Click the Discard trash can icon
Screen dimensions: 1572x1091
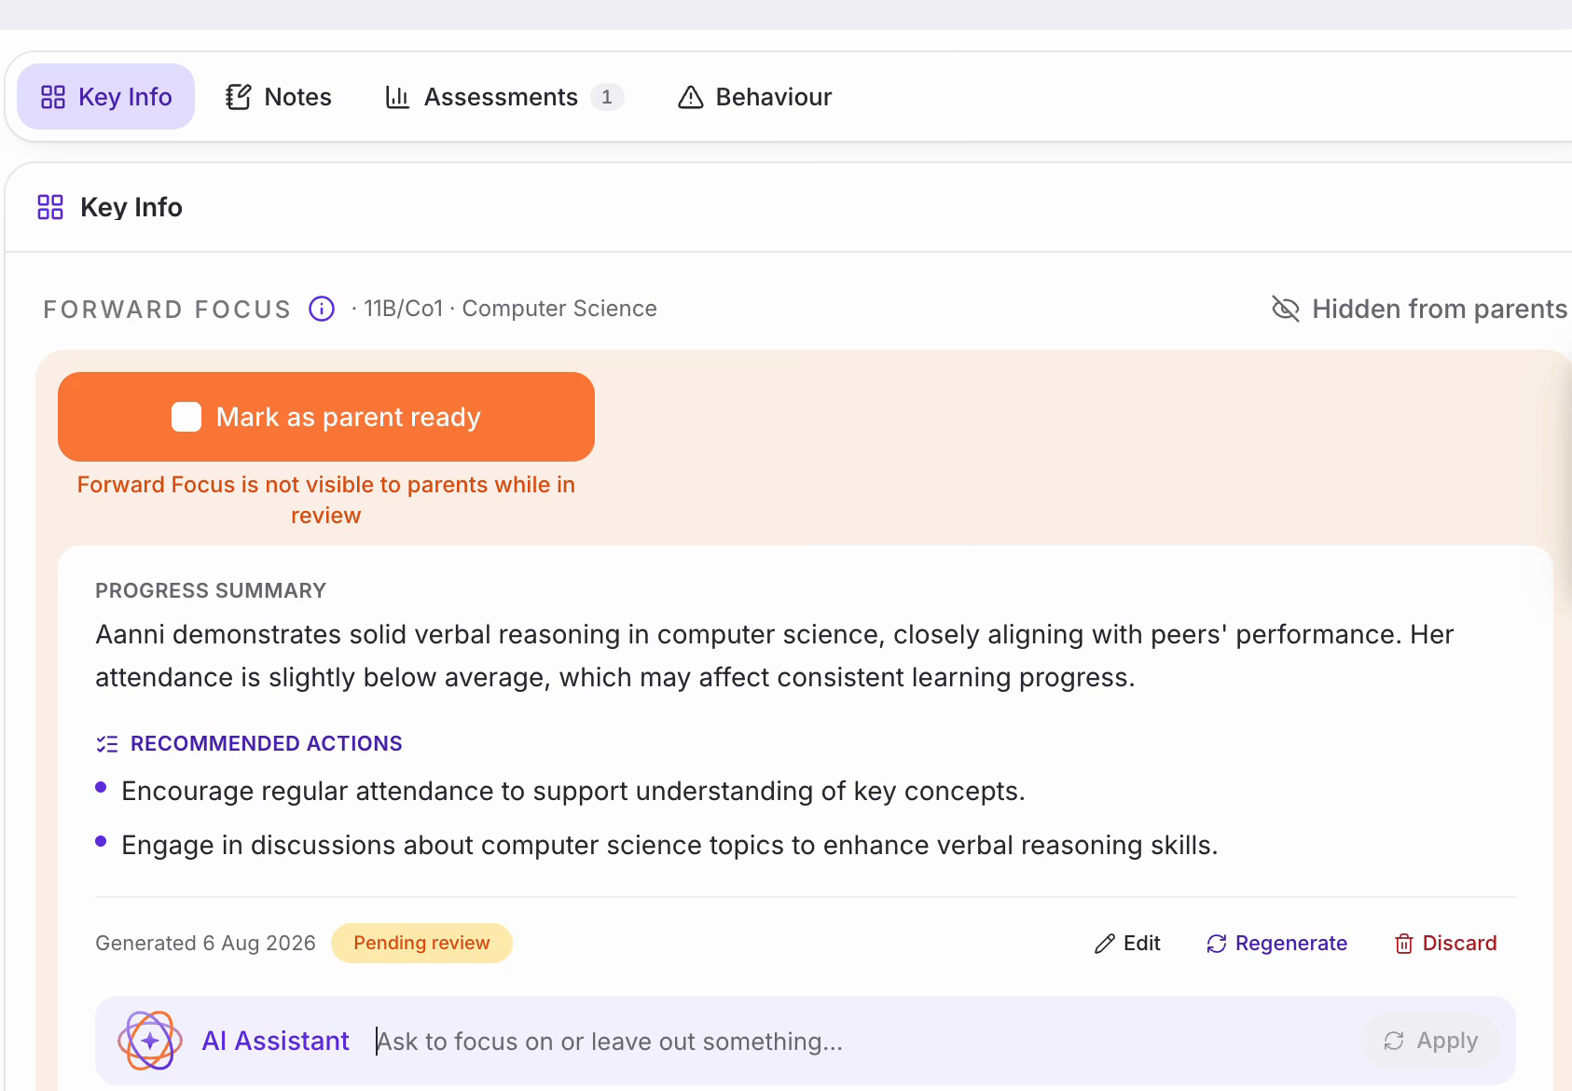click(x=1404, y=944)
